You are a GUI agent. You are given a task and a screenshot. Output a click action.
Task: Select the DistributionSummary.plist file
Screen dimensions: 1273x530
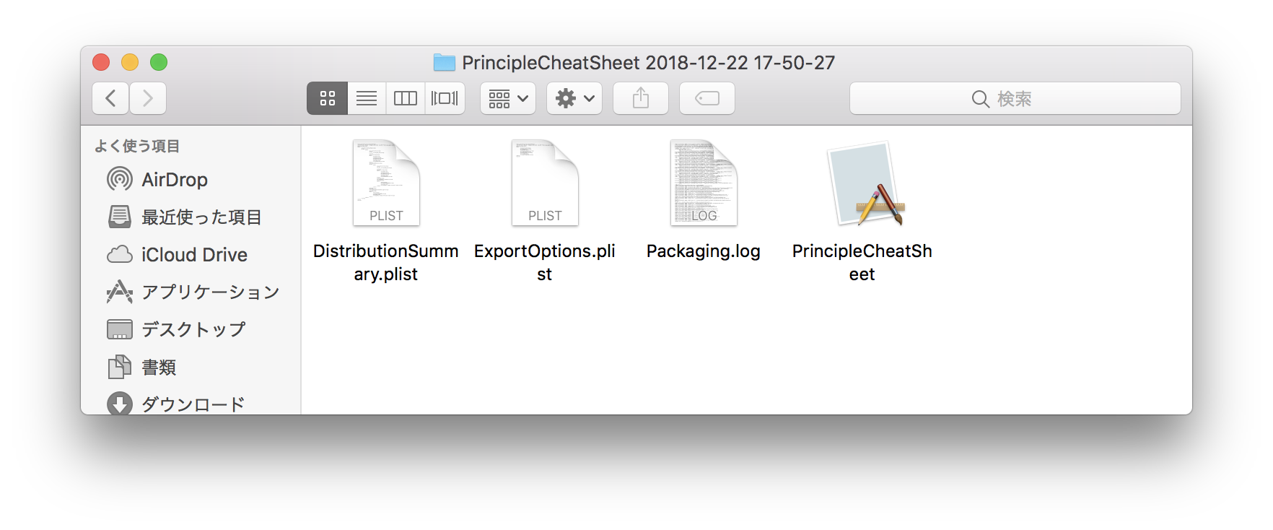(x=386, y=211)
